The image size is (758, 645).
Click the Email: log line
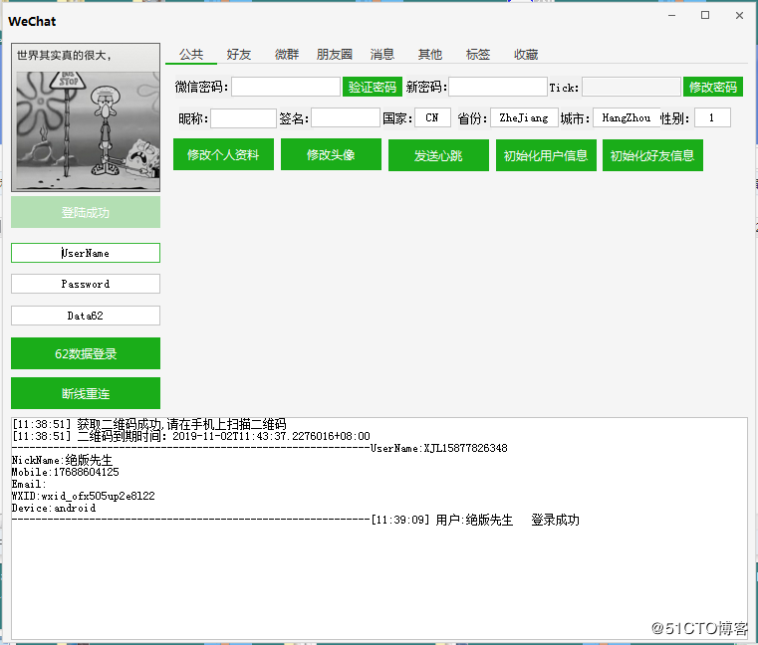(x=29, y=484)
